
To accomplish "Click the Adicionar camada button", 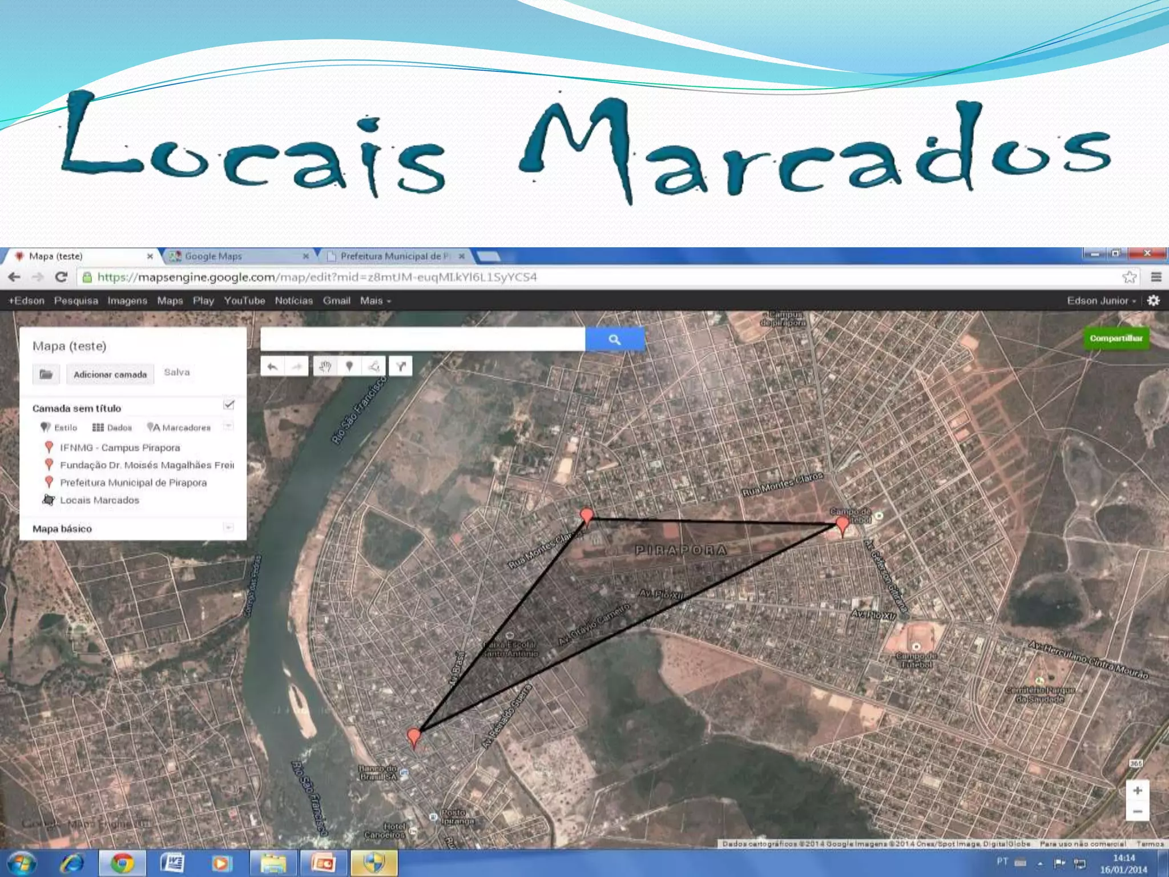I will (x=110, y=375).
